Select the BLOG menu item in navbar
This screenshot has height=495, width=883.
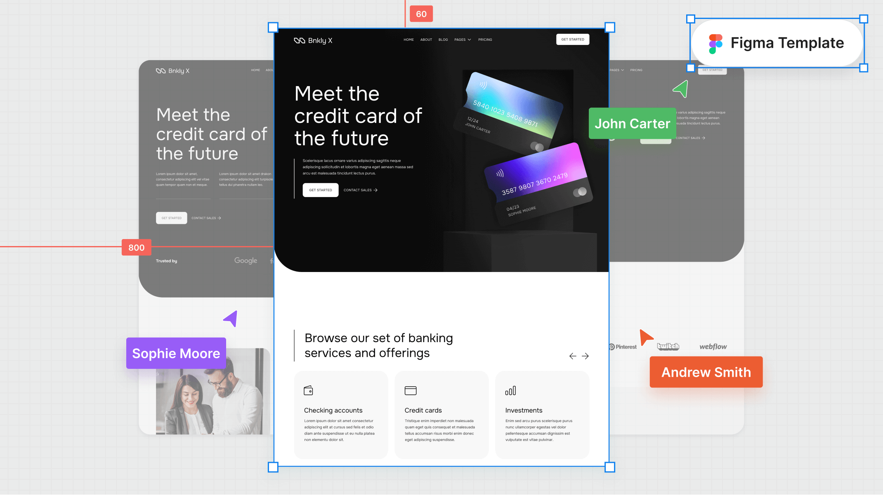[x=443, y=40]
